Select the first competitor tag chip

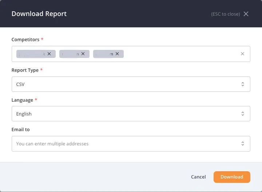click(x=32, y=54)
